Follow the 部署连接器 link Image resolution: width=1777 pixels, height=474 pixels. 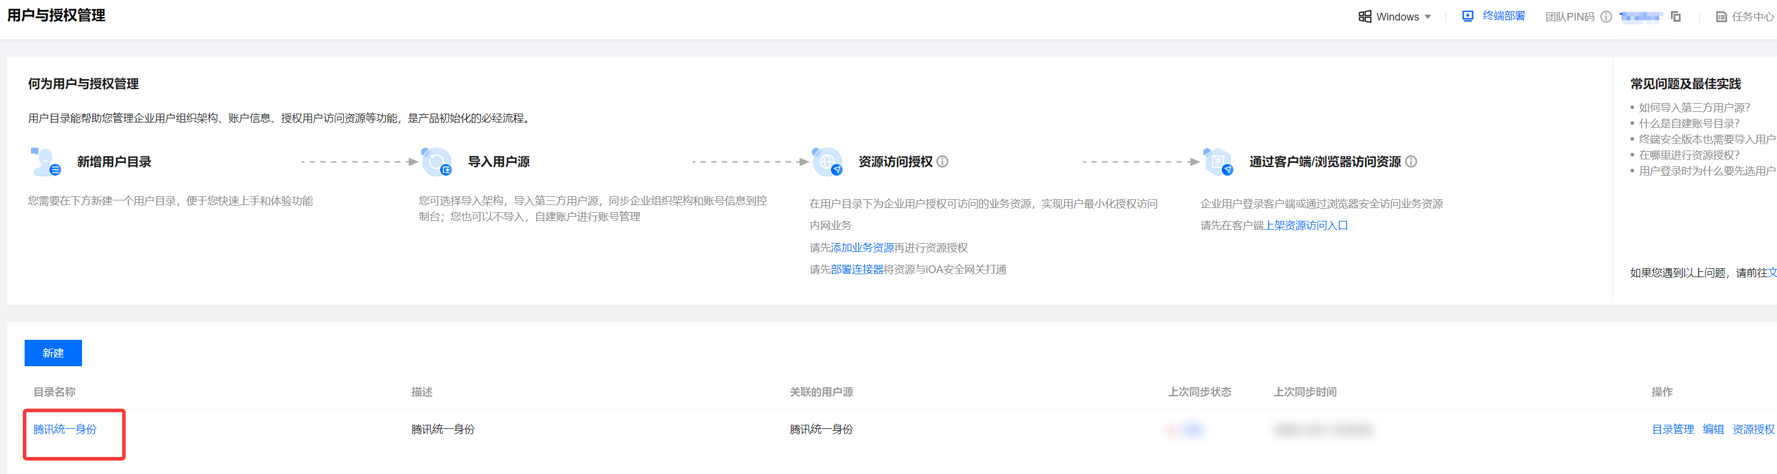point(857,269)
